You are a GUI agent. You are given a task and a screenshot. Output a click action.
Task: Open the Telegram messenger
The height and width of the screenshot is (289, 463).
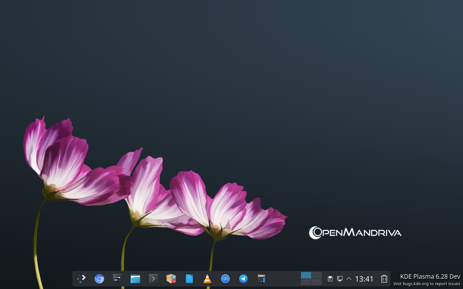click(x=243, y=279)
